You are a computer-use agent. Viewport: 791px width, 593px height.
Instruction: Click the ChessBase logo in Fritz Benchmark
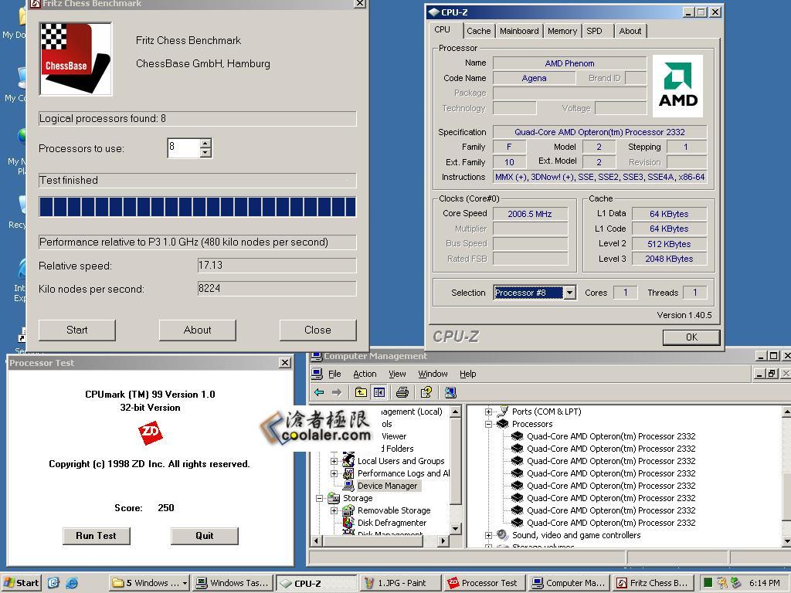(76, 59)
